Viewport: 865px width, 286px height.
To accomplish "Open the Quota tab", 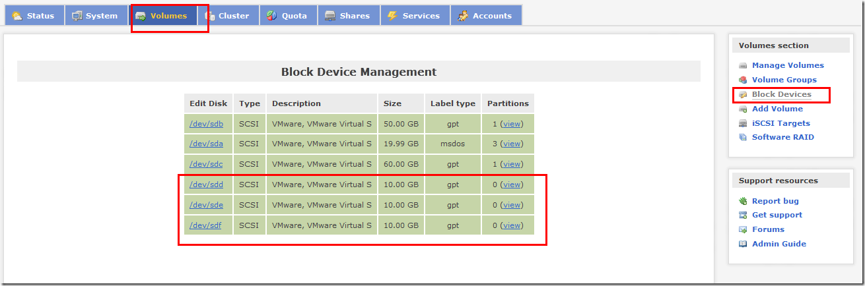I will coord(289,16).
